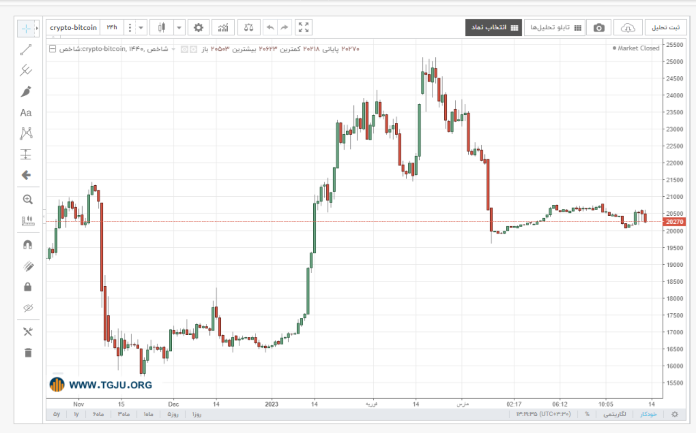Select the trend line drawing tool
Screen dimensions: 696x433
26,50
